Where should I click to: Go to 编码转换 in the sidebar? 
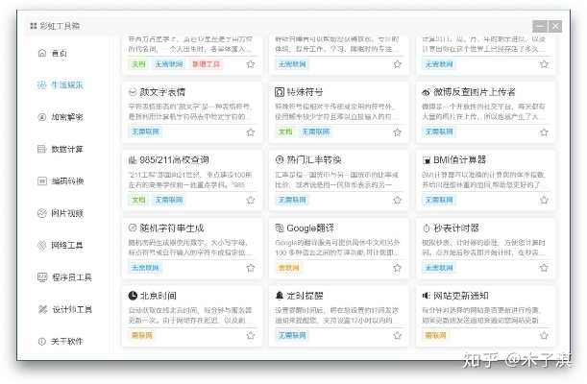[x=66, y=180]
